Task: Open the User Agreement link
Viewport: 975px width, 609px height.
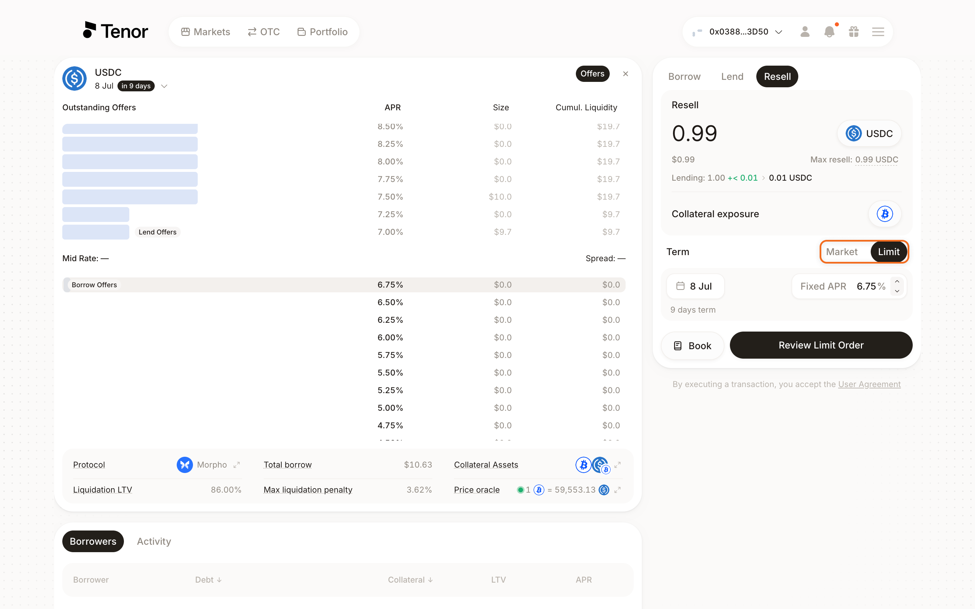Action: point(869,384)
